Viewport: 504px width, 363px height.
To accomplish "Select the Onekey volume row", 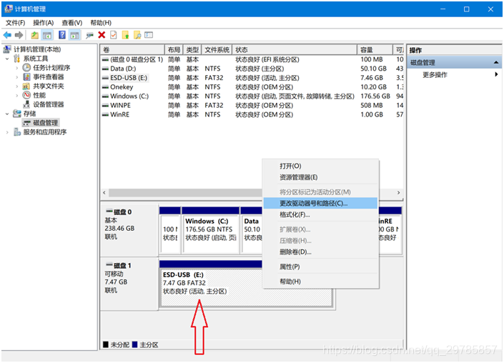I will click(252, 87).
